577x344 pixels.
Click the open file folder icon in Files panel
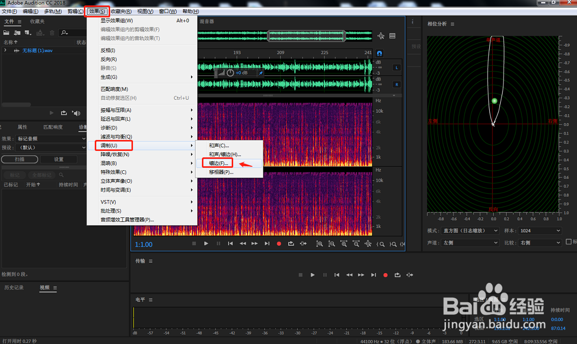click(x=6, y=33)
